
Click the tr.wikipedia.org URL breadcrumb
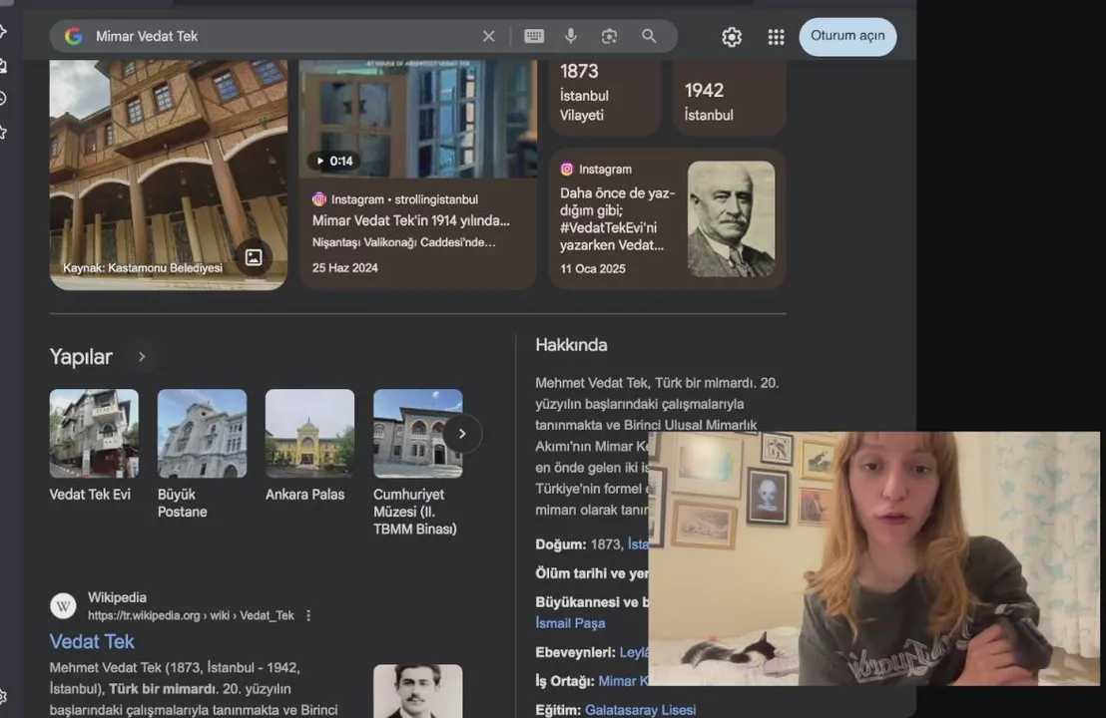click(x=191, y=615)
